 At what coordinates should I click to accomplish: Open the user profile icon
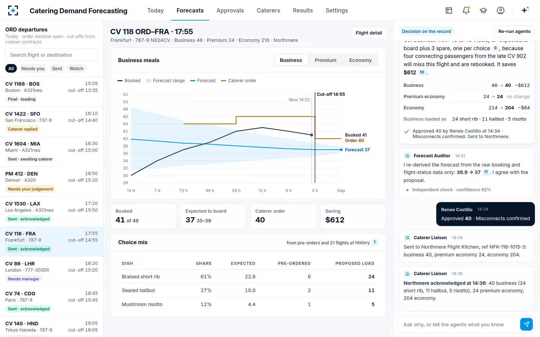coord(501,10)
